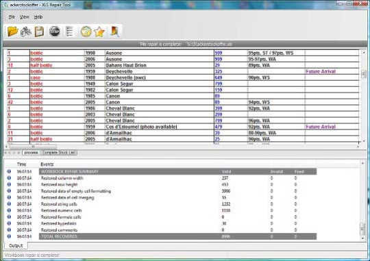Open a file with the folder icon
370x261 pixels.
[12, 32]
